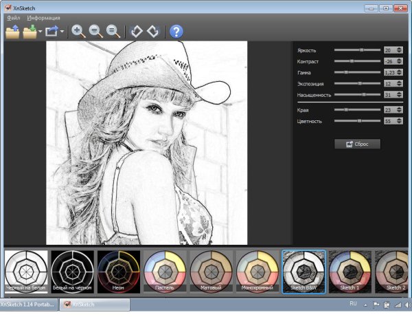Rotate the image clockwise
412x317 pixels.
(153, 32)
